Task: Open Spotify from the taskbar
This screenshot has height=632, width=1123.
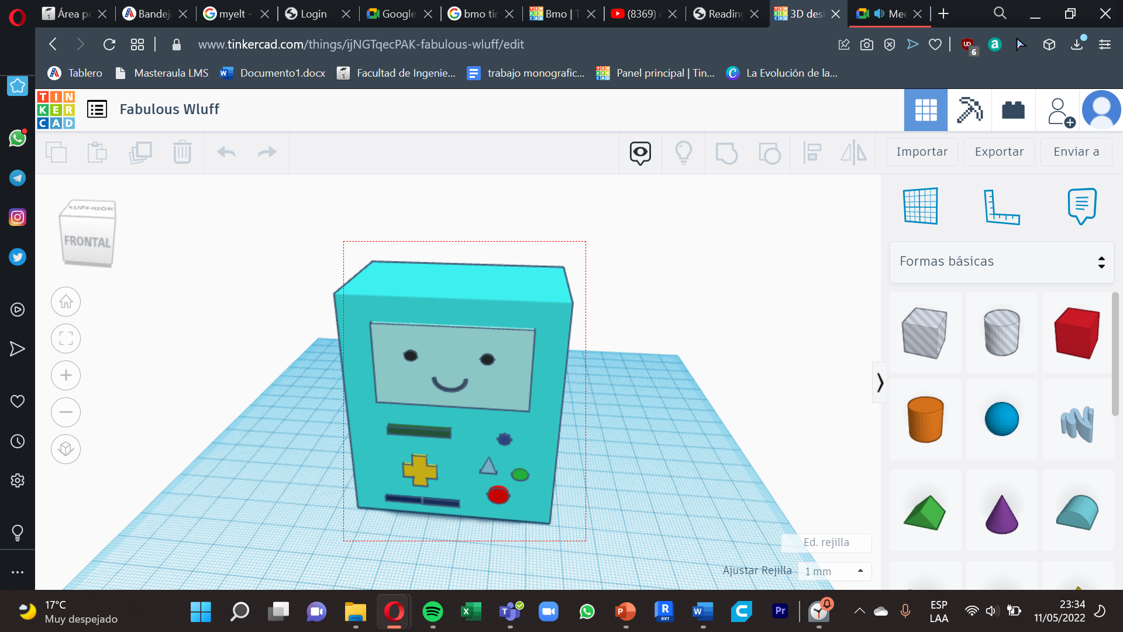Action: pos(433,612)
